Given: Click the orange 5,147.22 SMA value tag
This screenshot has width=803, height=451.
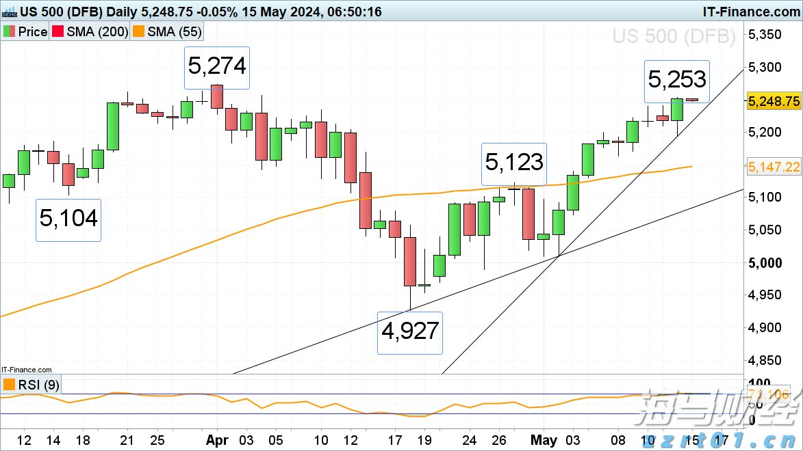Looking at the screenshot, I should 774,166.
